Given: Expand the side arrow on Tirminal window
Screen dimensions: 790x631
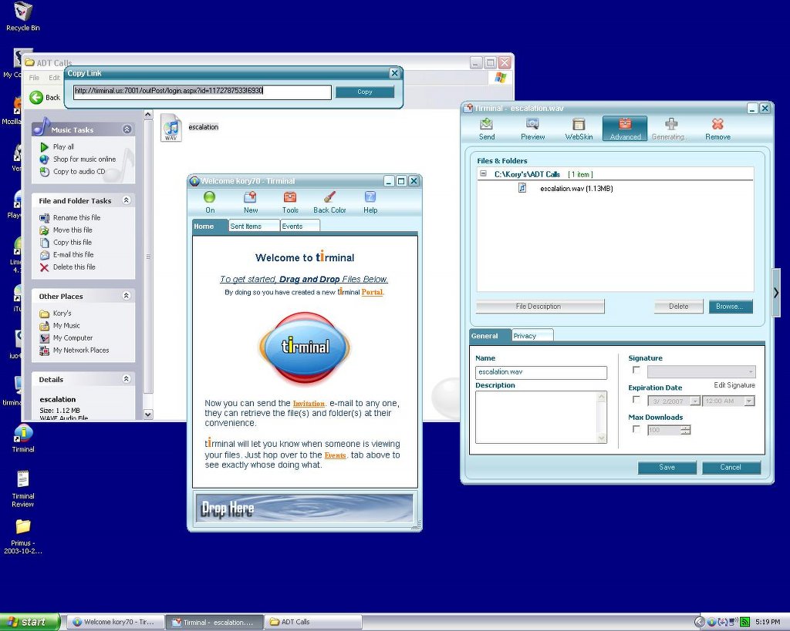Looking at the screenshot, I should [x=776, y=293].
